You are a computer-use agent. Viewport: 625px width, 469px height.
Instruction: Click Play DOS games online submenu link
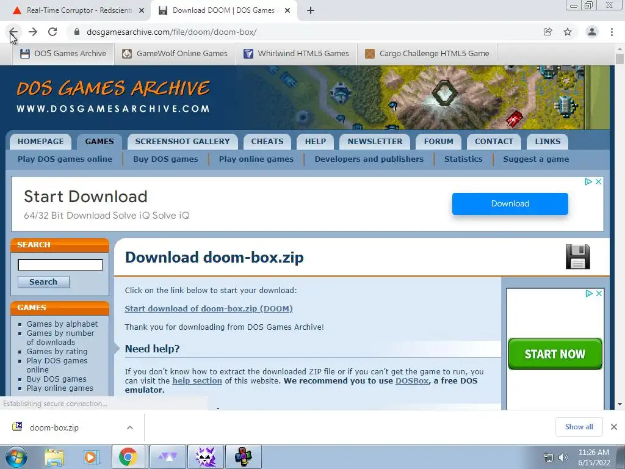[65, 159]
